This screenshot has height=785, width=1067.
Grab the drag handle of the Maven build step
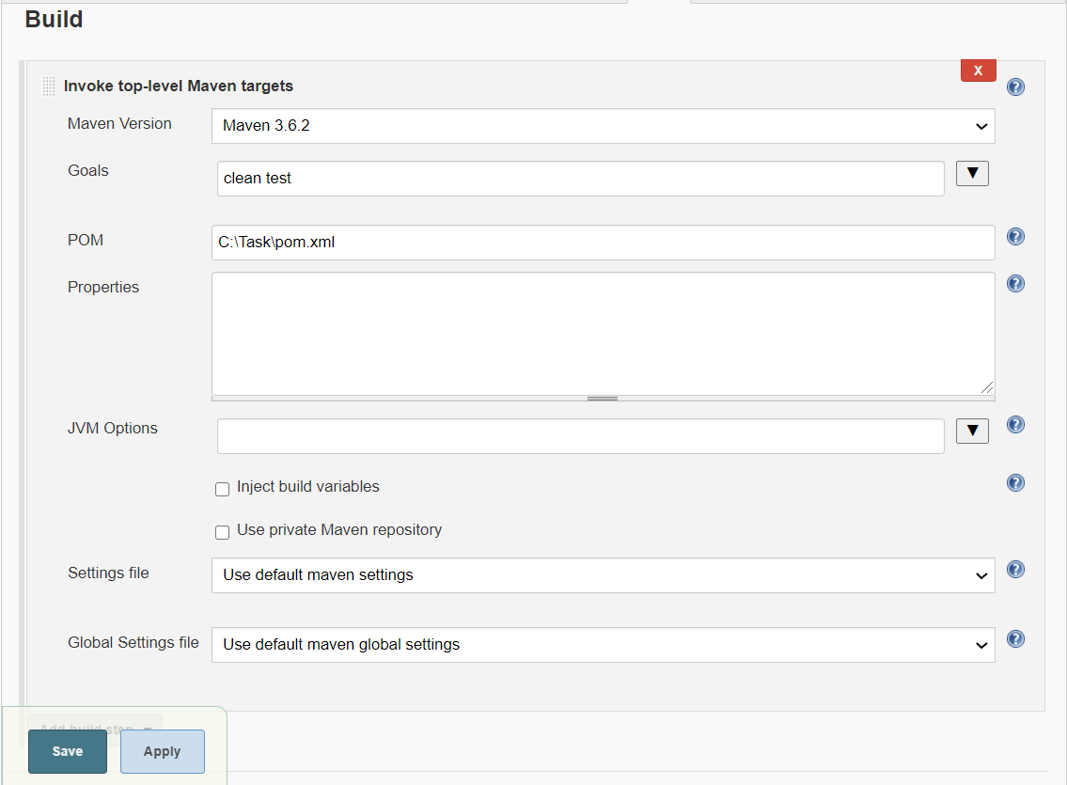click(x=48, y=86)
